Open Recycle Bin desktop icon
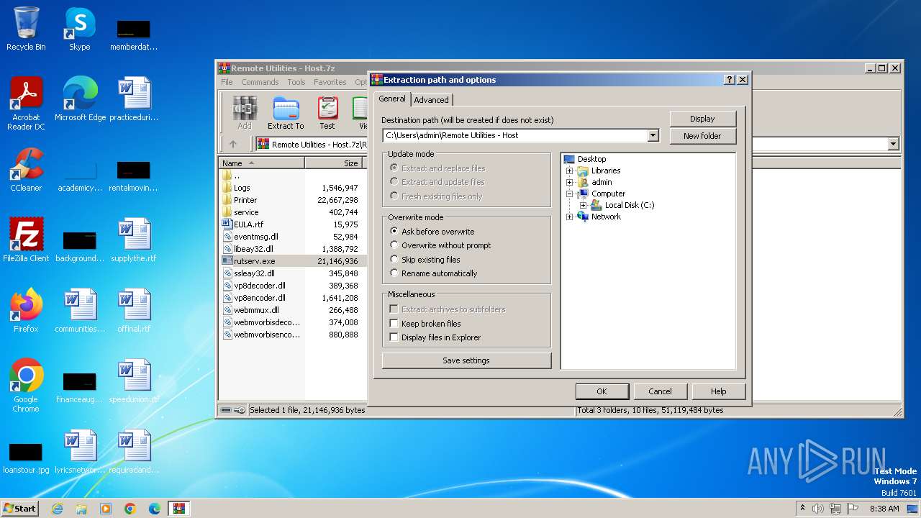The image size is (921, 518). (26, 29)
